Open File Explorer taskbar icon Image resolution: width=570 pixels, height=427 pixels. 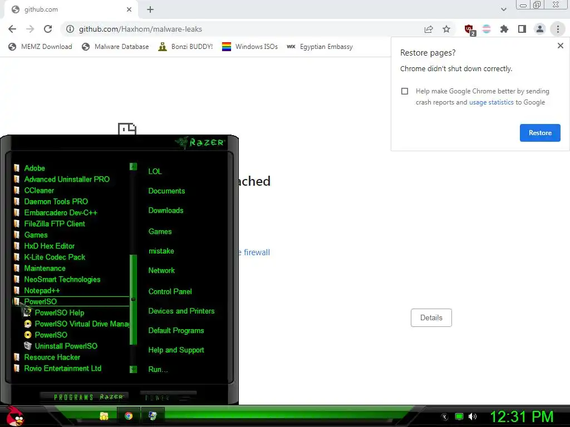[104, 416]
